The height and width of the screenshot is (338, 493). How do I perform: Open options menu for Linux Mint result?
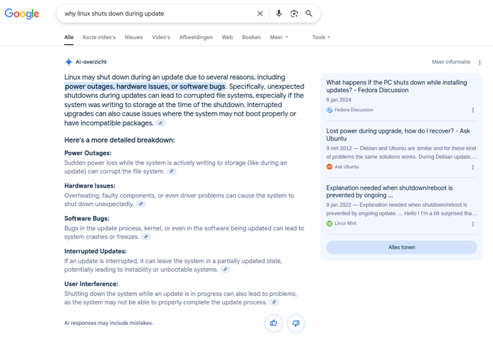[473, 224]
